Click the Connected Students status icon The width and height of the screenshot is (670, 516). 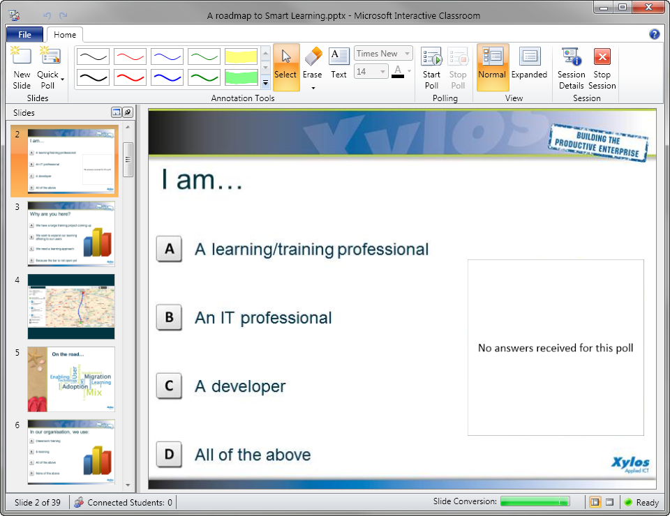tap(79, 502)
